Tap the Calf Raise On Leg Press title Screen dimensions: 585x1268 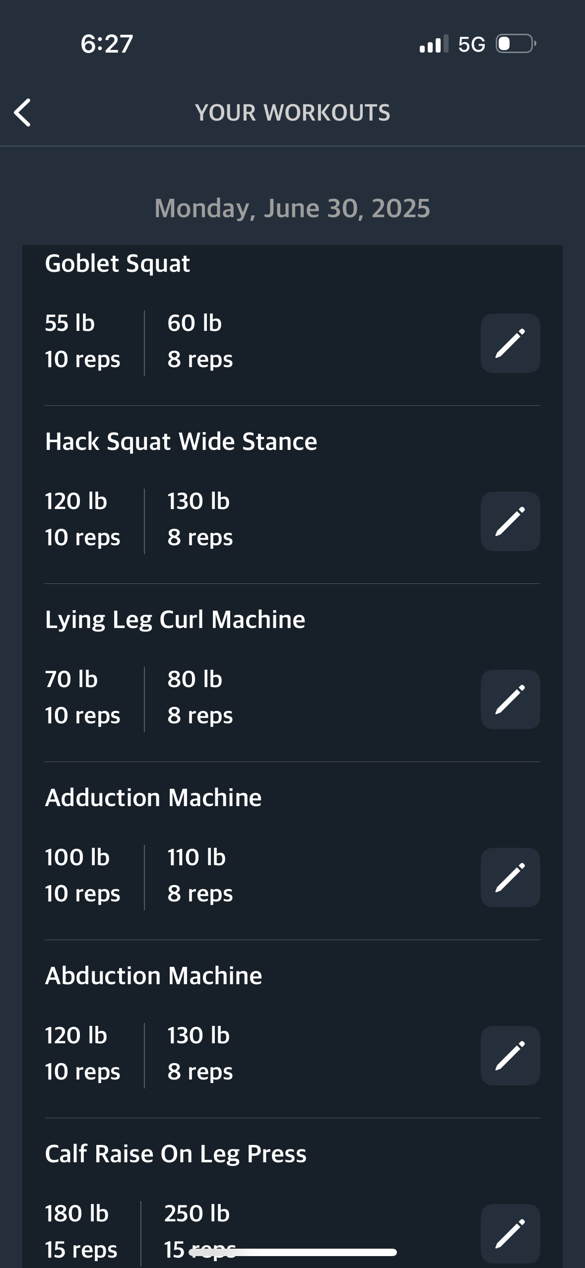[176, 1154]
